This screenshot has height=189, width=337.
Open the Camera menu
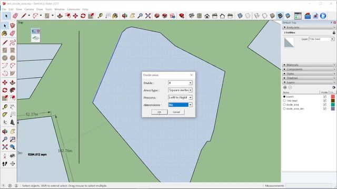coord(29,9)
